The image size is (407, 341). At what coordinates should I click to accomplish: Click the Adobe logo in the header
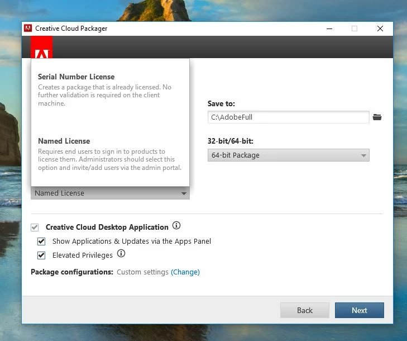click(41, 47)
